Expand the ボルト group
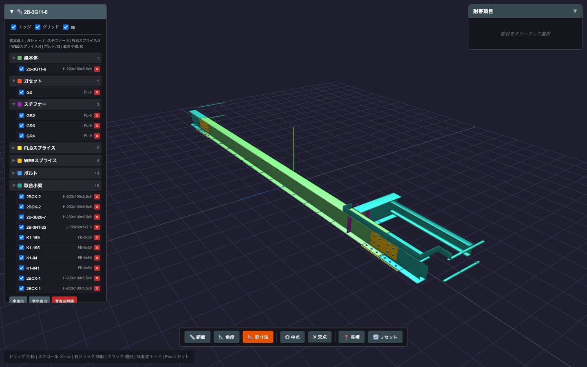 point(13,173)
